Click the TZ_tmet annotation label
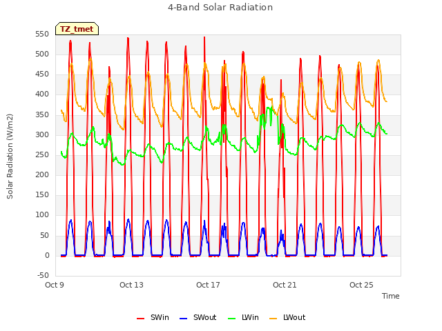The width and height of the screenshot is (442, 331). (x=77, y=29)
